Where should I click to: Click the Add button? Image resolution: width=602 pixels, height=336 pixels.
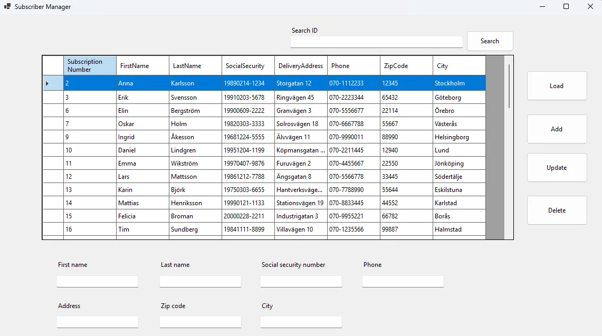(557, 129)
